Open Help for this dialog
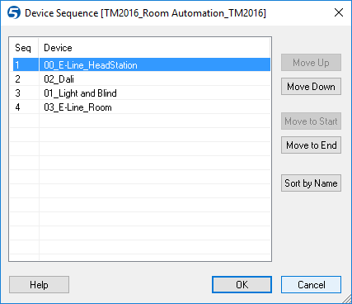352x304 pixels. click(x=39, y=285)
